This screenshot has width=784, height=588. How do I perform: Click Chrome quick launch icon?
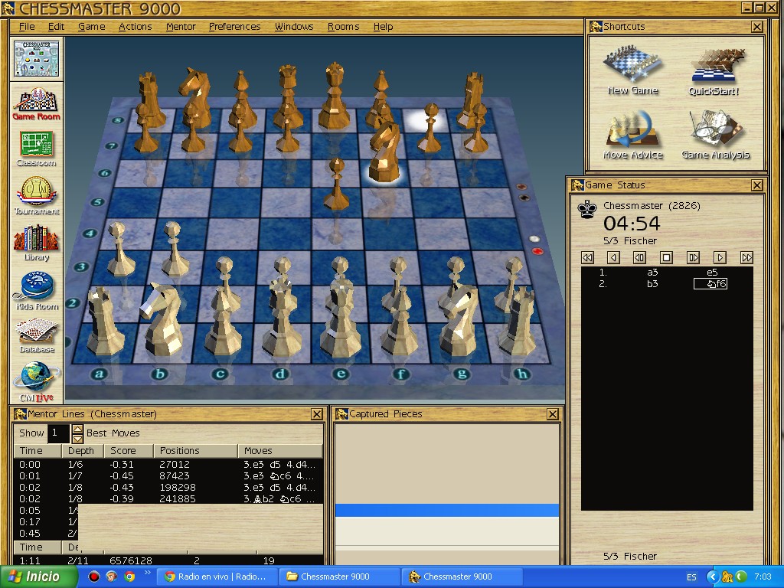(129, 577)
